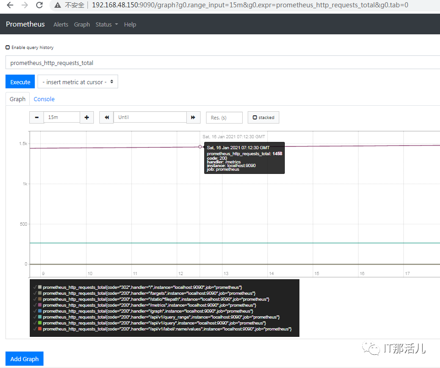The width and height of the screenshot is (440, 368).
Task: Focus the expression query input field
Action: pyautogui.click(x=223, y=63)
